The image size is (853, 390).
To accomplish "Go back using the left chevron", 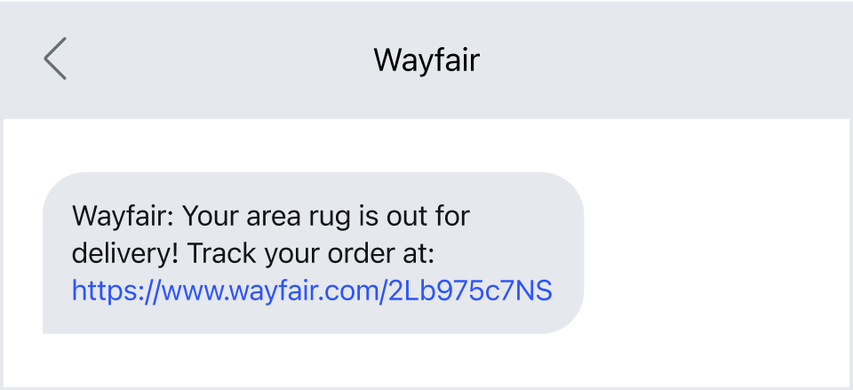I will (55, 59).
